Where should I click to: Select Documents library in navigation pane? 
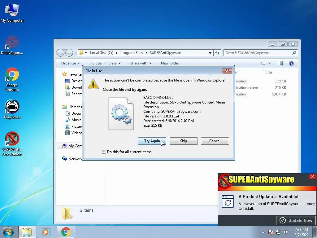tap(74, 113)
